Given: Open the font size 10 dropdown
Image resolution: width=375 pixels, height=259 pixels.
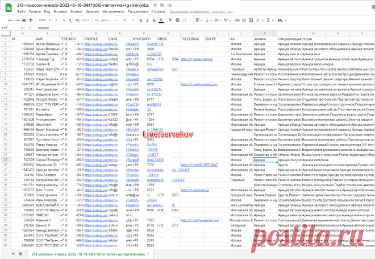Looking at the screenshot, I should (x=128, y=20).
